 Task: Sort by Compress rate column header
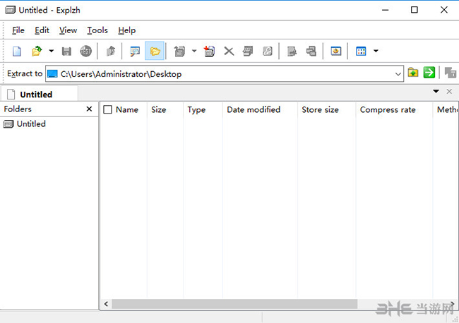[388, 110]
